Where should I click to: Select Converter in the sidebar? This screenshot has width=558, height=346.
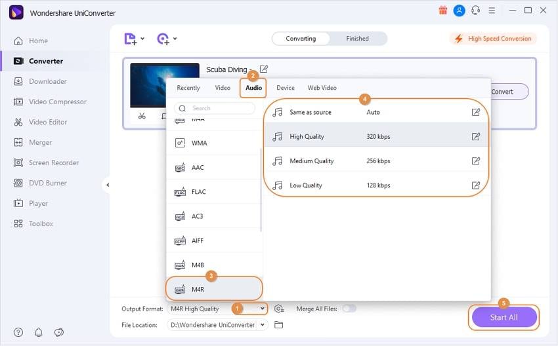point(38,61)
